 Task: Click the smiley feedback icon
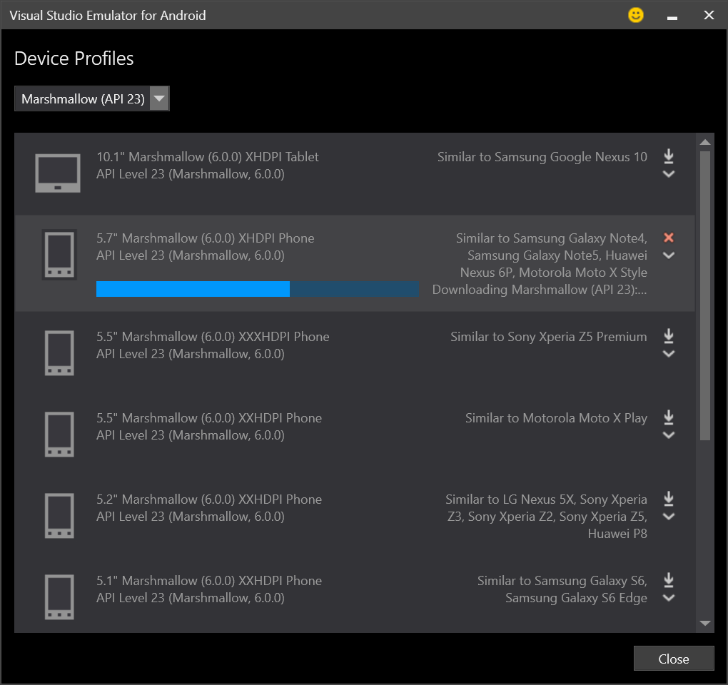tap(635, 15)
